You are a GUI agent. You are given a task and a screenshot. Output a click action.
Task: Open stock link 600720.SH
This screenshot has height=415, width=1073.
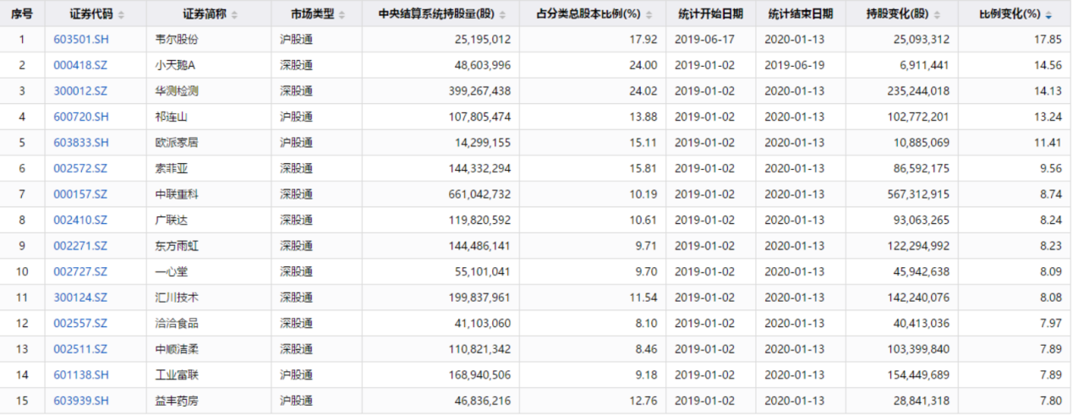click(81, 117)
